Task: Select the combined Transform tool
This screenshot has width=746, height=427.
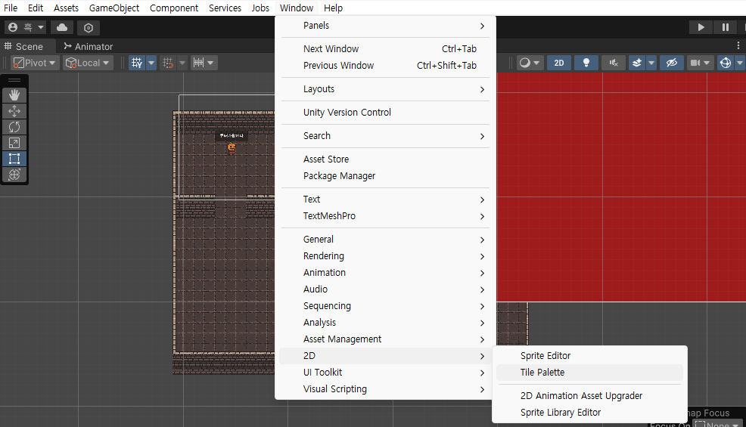Action: (14, 175)
